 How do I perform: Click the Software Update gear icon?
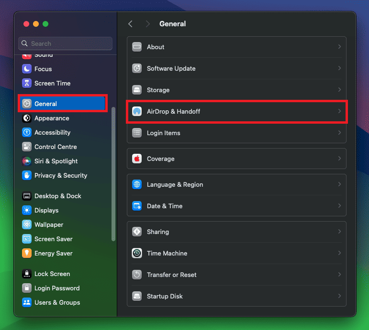pyautogui.click(x=137, y=68)
